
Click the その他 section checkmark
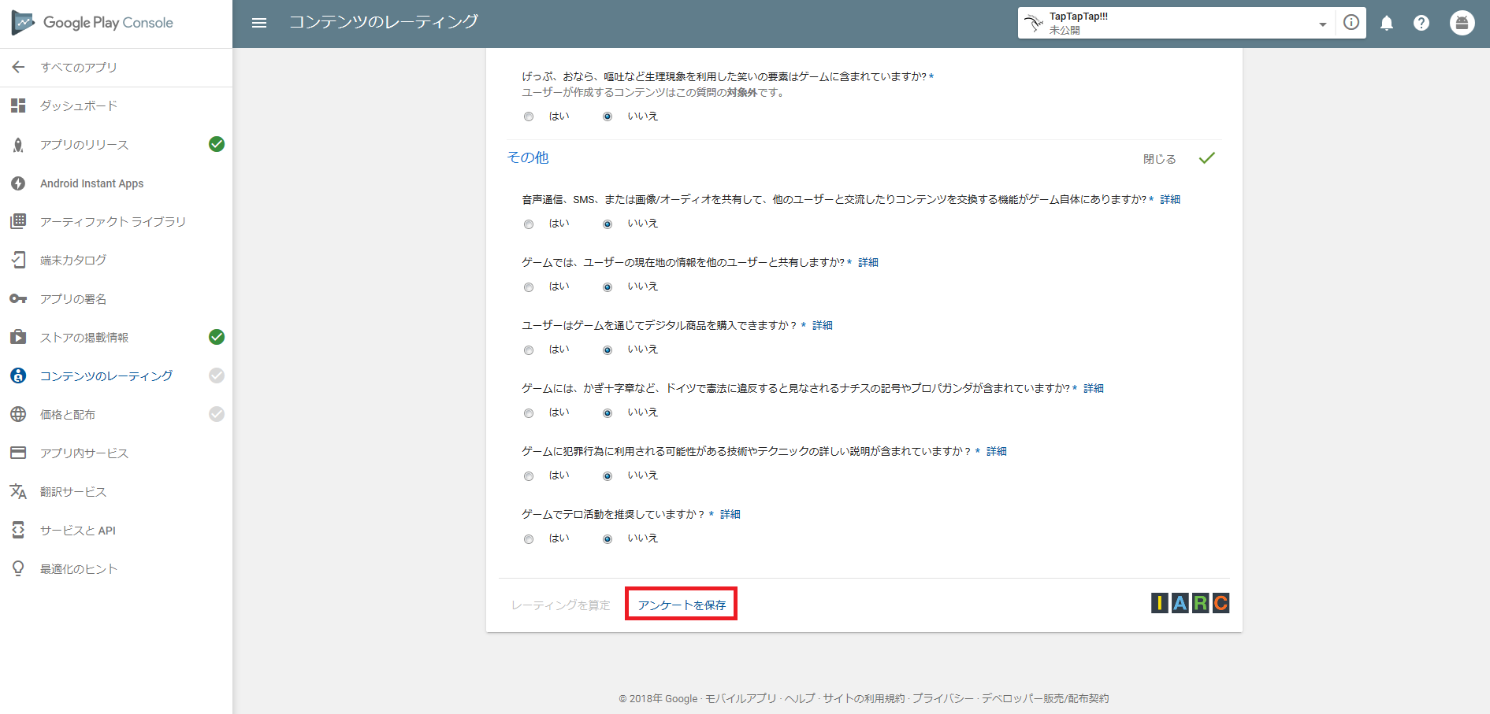click(x=1207, y=158)
